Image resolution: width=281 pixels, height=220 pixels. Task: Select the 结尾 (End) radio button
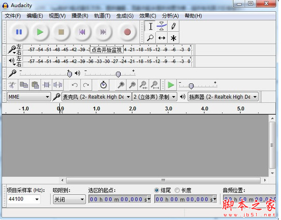tap(157, 190)
